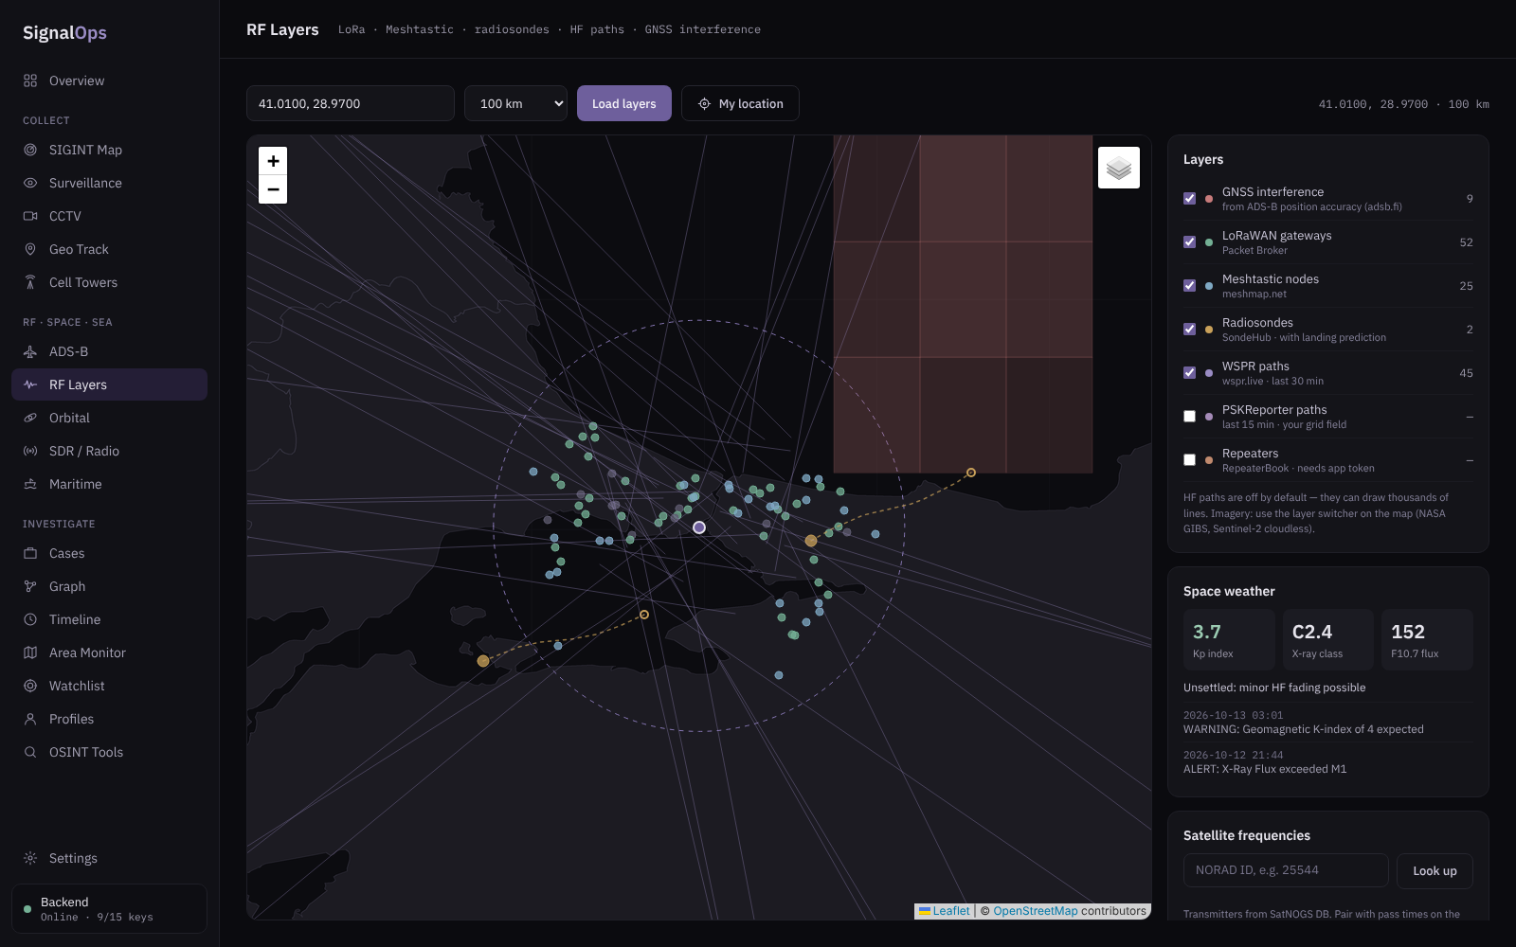Click the Backend Online status card
The image size is (1516, 947).
109,909
